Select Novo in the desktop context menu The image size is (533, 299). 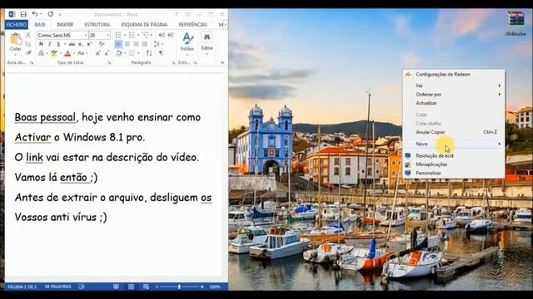(453, 144)
